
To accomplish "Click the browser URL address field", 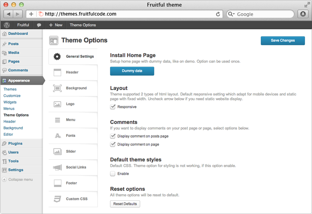I will tap(129, 14).
